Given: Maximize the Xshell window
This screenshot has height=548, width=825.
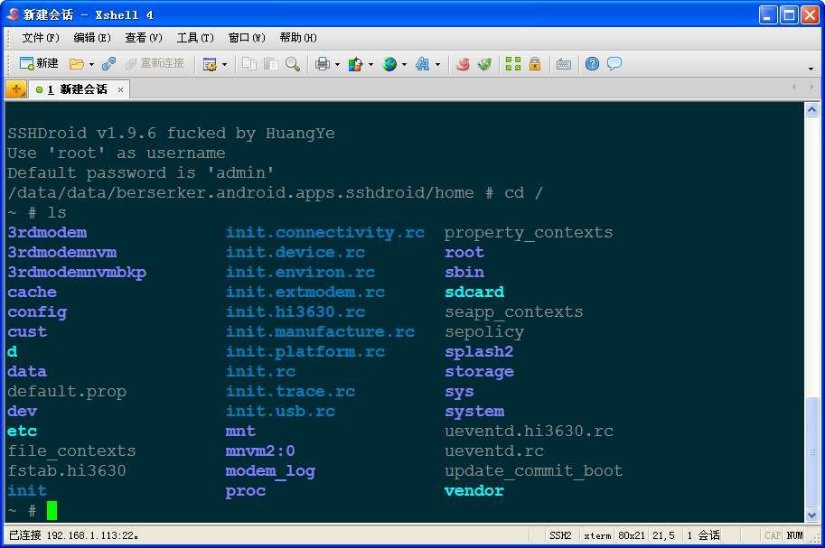Looking at the screenshot, I should click(789, 15).
